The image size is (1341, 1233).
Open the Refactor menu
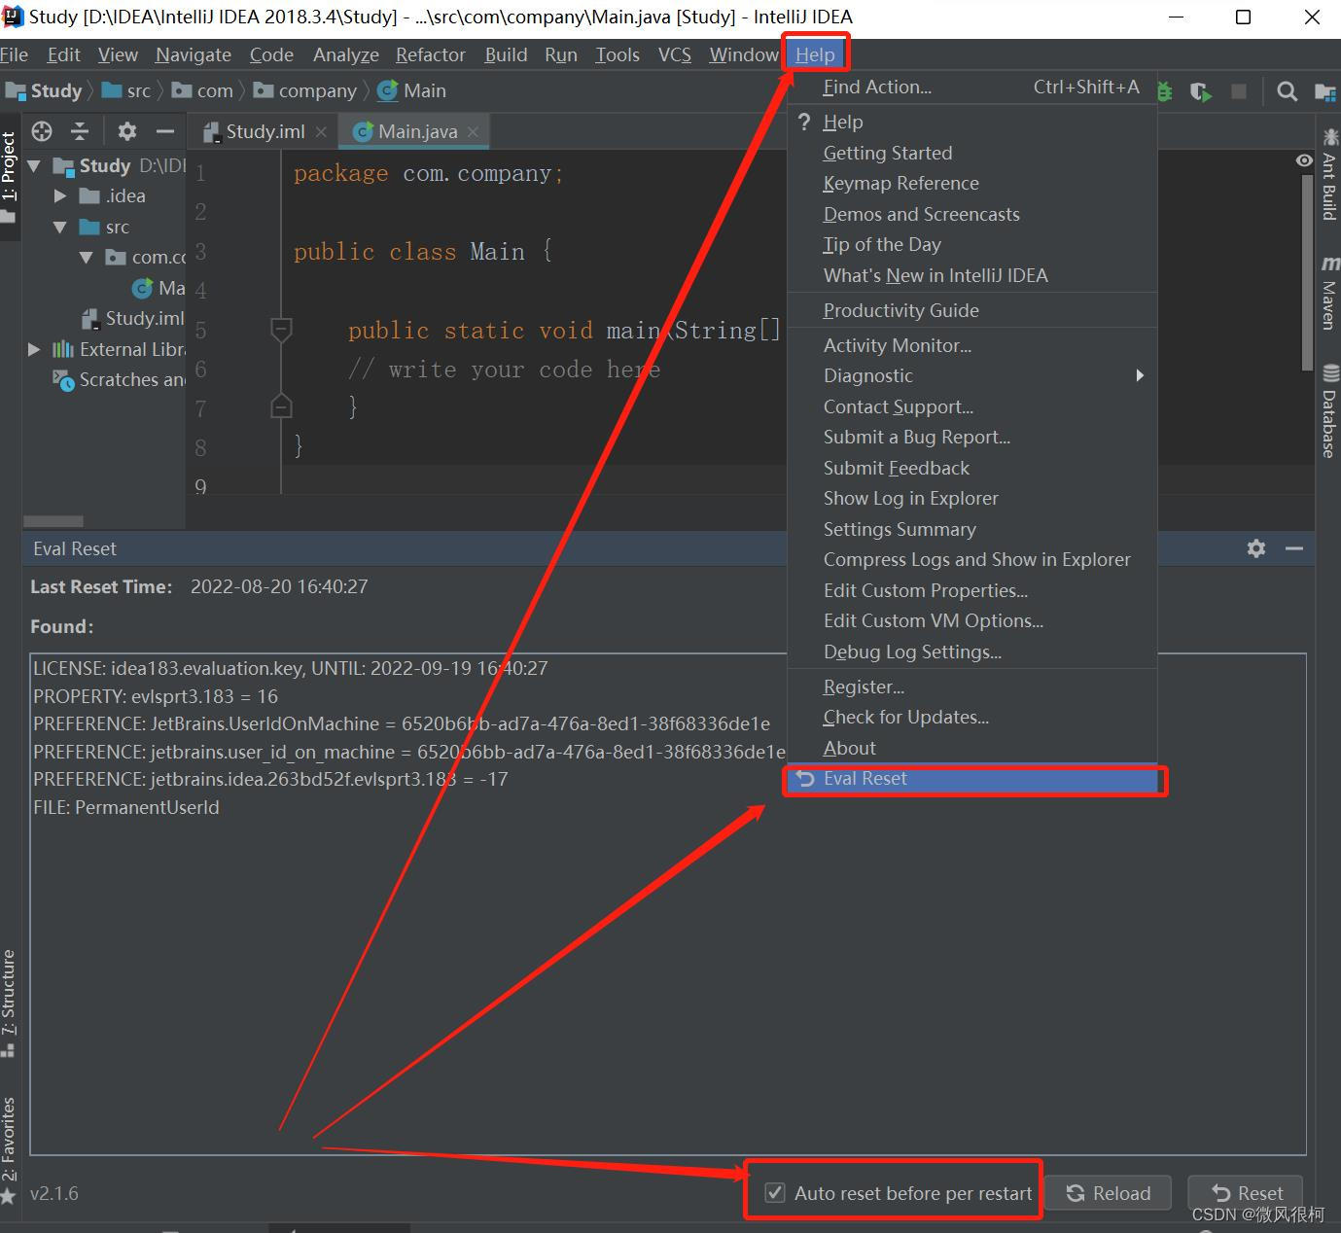[x=431, y=54]
